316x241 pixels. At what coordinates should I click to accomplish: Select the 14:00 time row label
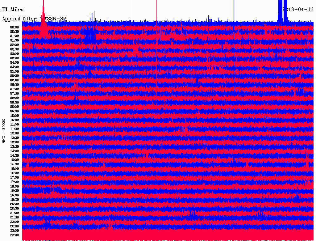coord(15,151)
